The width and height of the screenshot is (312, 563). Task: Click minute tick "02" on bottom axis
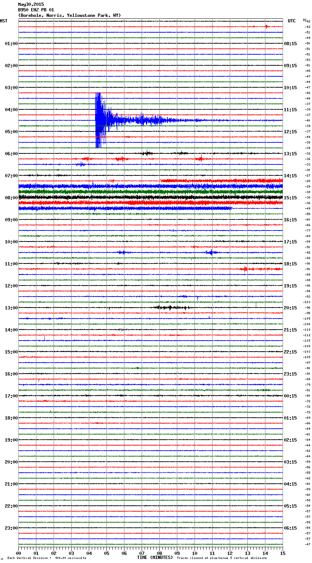(x=54, y=553)
